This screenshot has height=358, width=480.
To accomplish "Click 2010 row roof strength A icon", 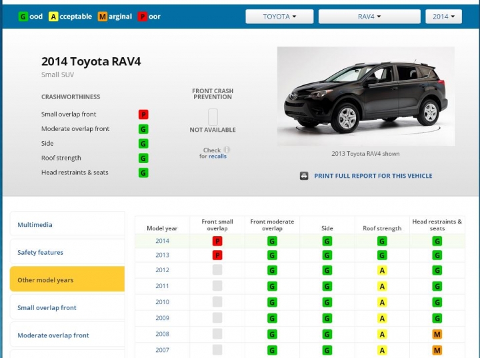I will point(382,302).
